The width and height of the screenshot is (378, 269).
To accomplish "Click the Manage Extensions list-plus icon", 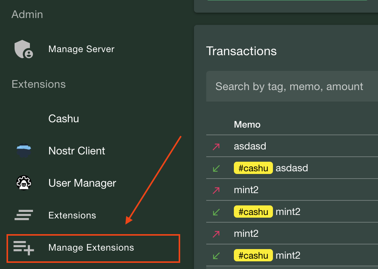I will click(23, 248).
